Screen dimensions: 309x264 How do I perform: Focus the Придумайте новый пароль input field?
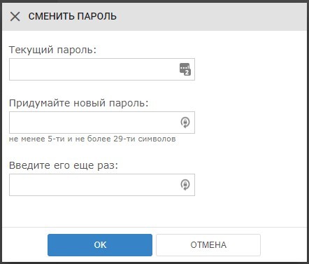(102, 123)
